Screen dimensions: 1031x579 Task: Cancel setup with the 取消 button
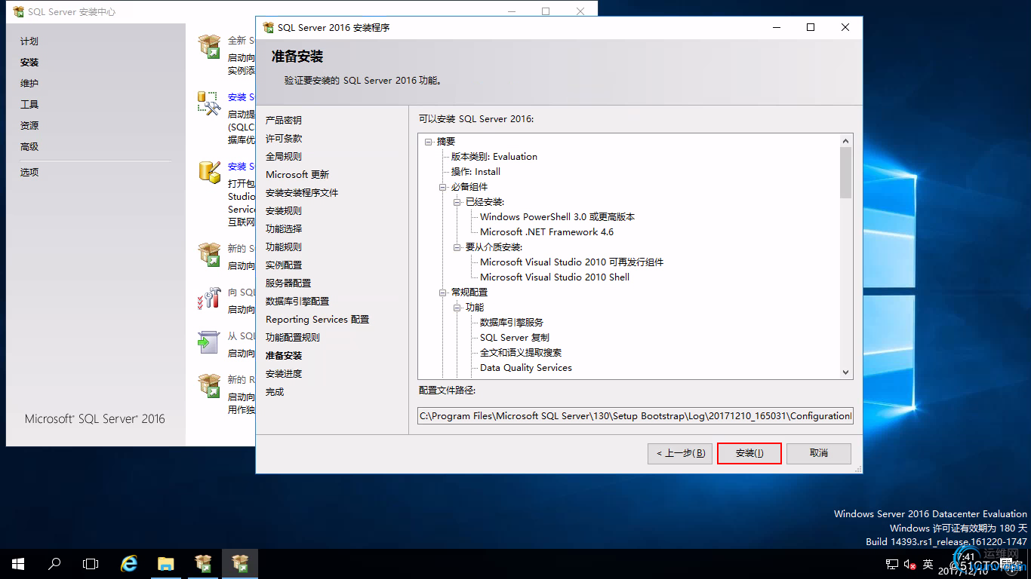pyautogui.click(x=819, y=453)
